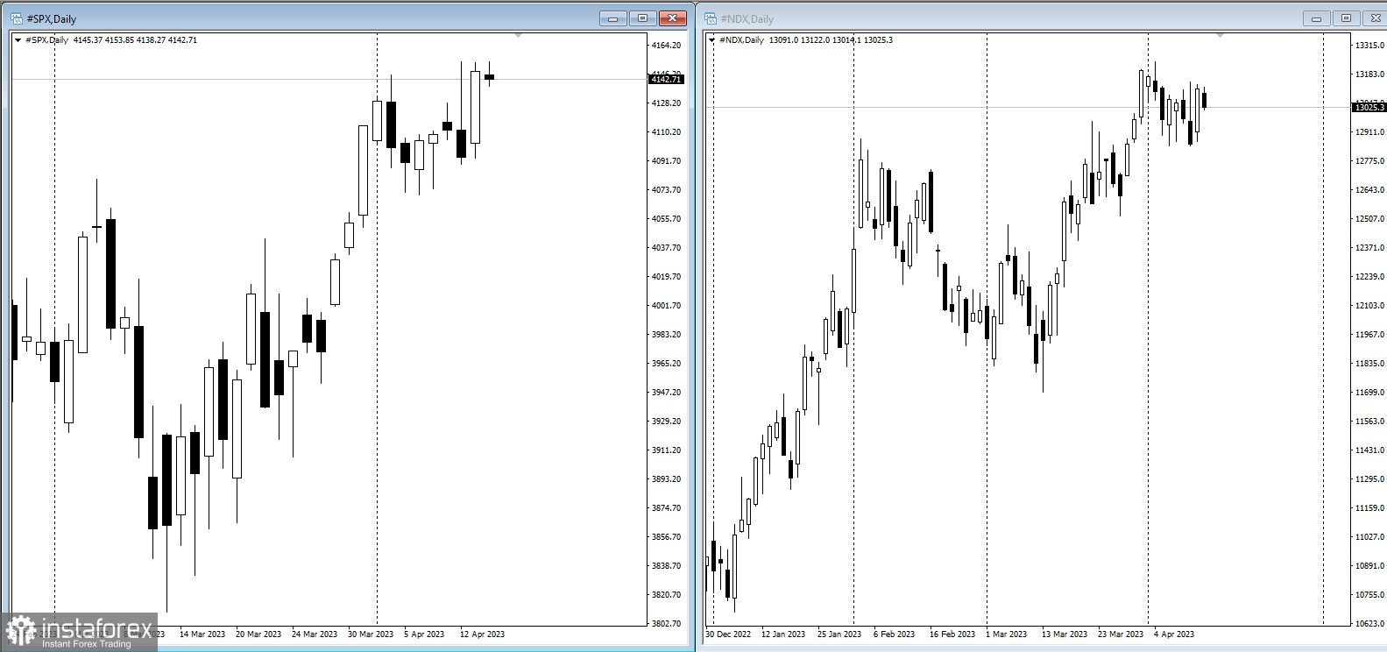Click the 3965.20 price scale label
The width and height of the screenshot is (1387, 652).
[666, 364]
